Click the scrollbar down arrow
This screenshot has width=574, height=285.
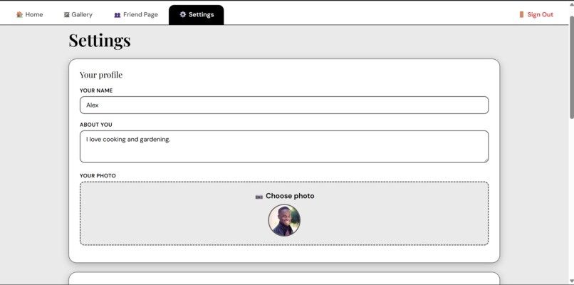[x=571, y=281]
